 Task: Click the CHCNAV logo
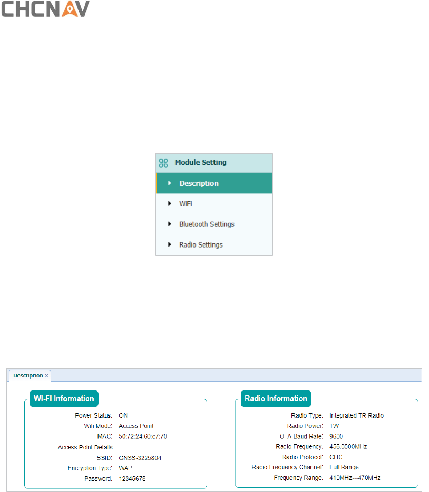tap(45, 8)
